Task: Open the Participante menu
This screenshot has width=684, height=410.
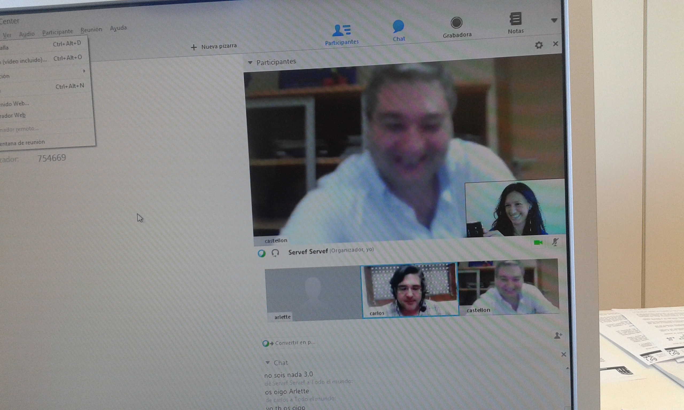Action: click(x=57, y=32)
